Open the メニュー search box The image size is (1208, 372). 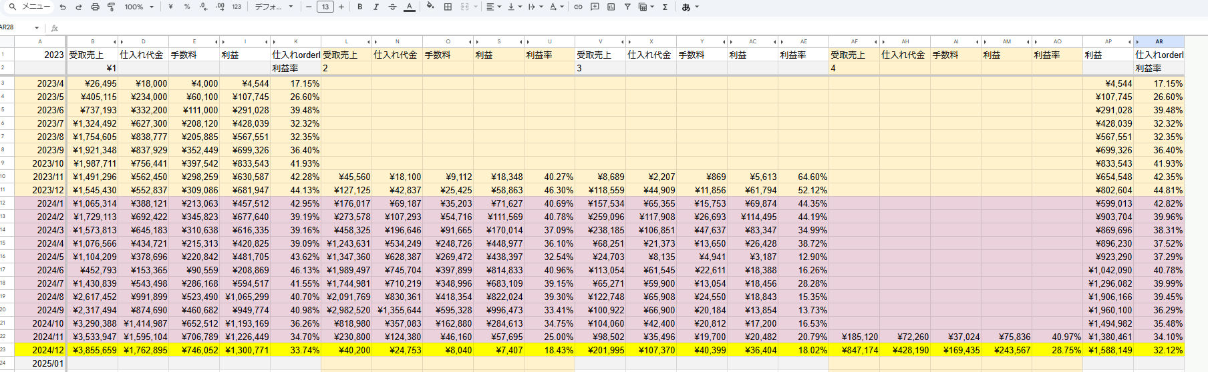tap(30, 7)
